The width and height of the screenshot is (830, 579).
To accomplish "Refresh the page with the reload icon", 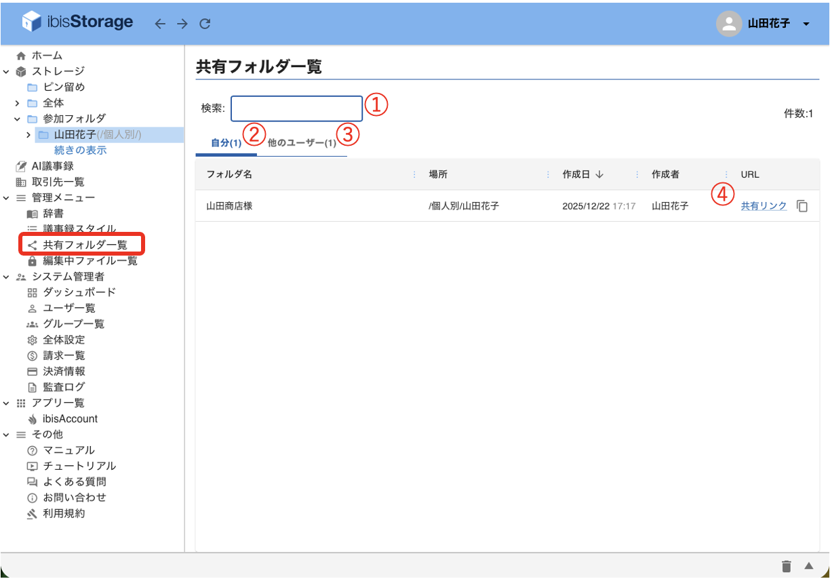I will click(x=204, y=23).
